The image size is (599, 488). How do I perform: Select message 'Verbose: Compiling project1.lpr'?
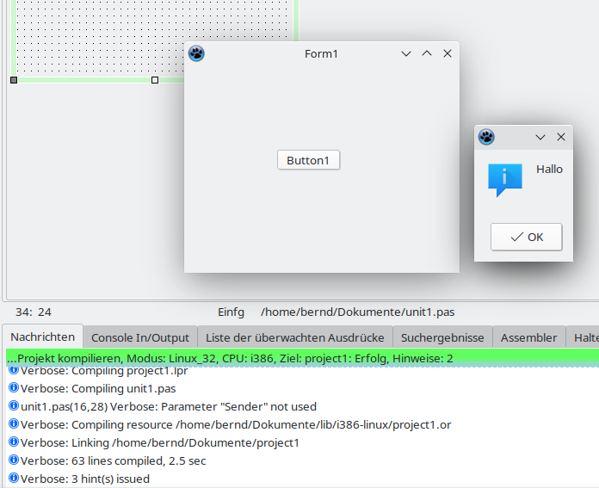(x=303, y=372)
